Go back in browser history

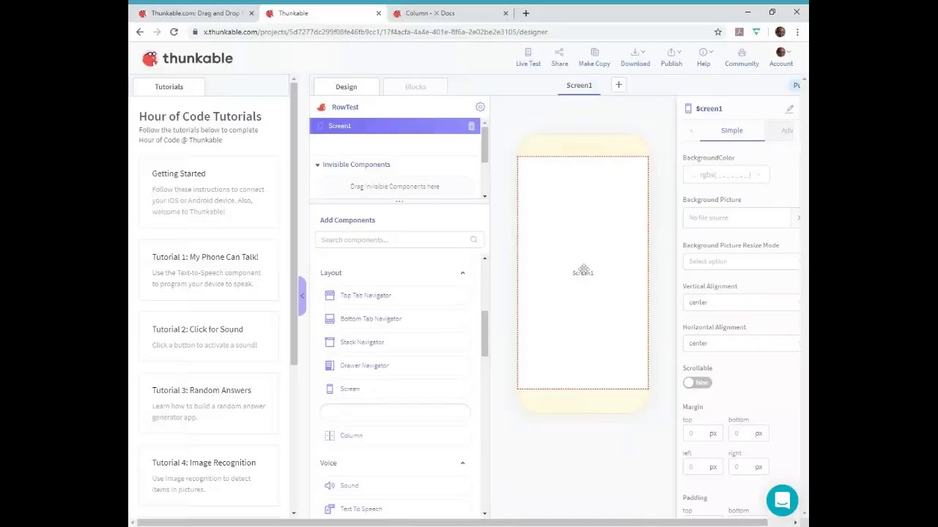point(140,31)
